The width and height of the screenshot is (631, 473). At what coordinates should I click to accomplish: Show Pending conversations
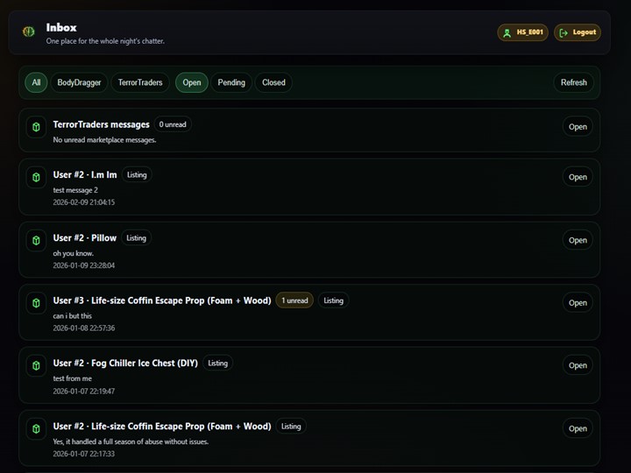[231, 82]
